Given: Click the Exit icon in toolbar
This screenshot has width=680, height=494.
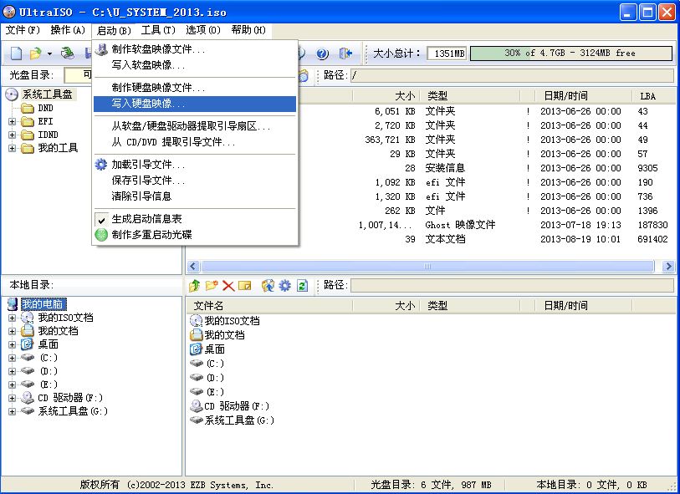Looking at the screenshot, I should pyautogui.click(x=345, y=53).
